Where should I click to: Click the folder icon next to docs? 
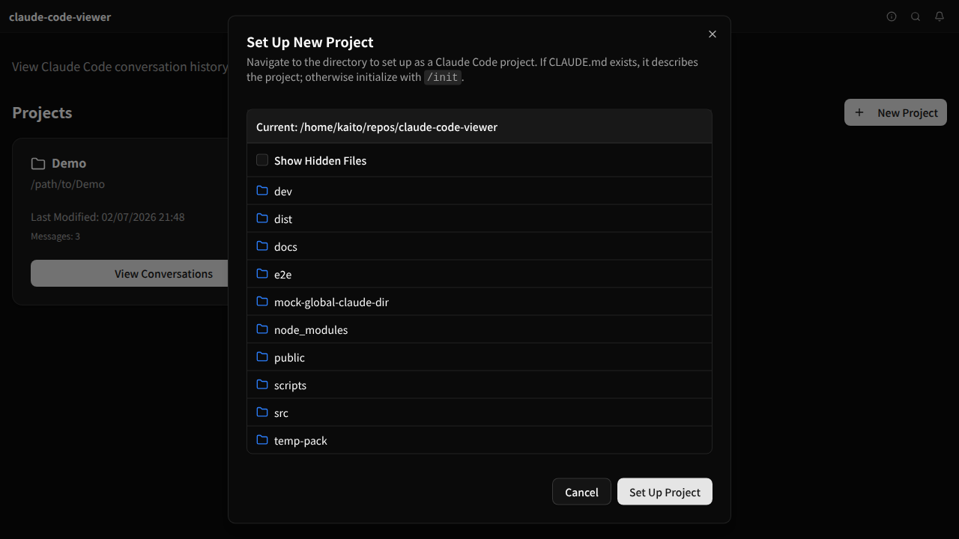coord(262,246)
